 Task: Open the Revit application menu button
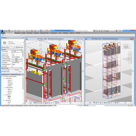tap(3, 31)
